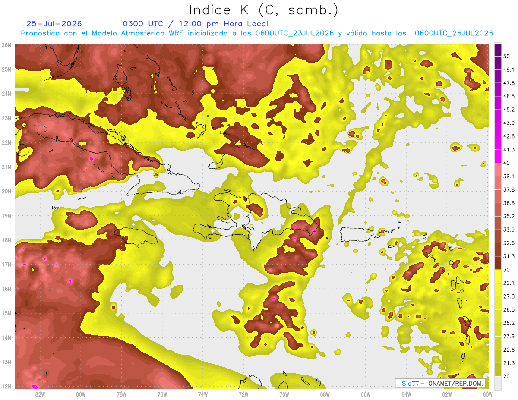The width and height of the screenshot is (518, 400).
Task: Click the color bar label "50"
Action: (507, 56)
